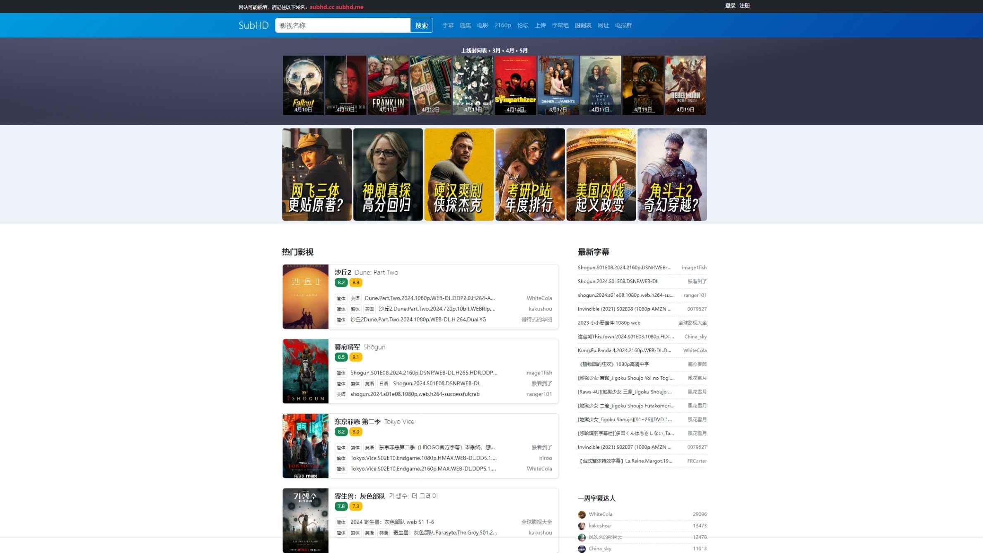Open 风吹来的那片云 avatar in weekly ranking

[x=582, y=537]
